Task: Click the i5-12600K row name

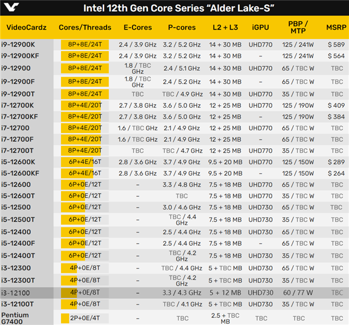Action: point(18,162)
